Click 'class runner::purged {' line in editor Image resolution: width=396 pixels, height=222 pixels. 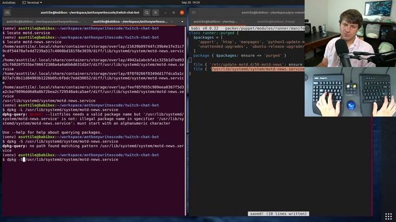click(x=213, y=33)
